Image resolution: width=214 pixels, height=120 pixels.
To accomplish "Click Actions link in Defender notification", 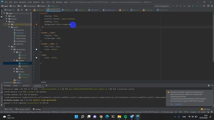I will [x=179, y=104].
